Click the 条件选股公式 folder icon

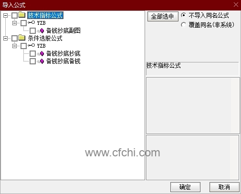point(22,38)
